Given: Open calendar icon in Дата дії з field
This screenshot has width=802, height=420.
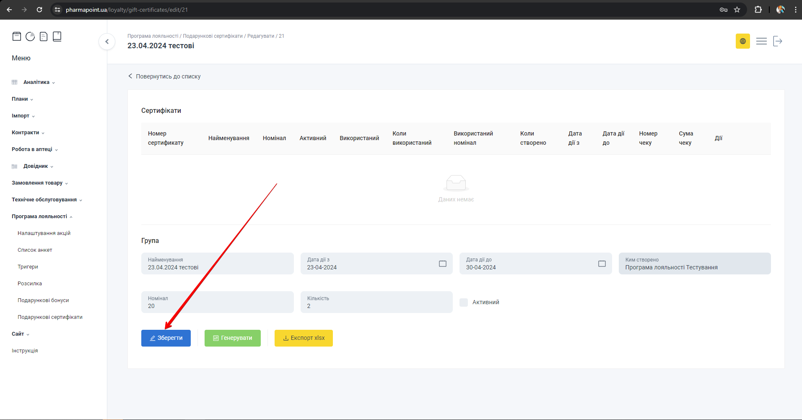Looking at the screenshot, I should pos(442,263).
